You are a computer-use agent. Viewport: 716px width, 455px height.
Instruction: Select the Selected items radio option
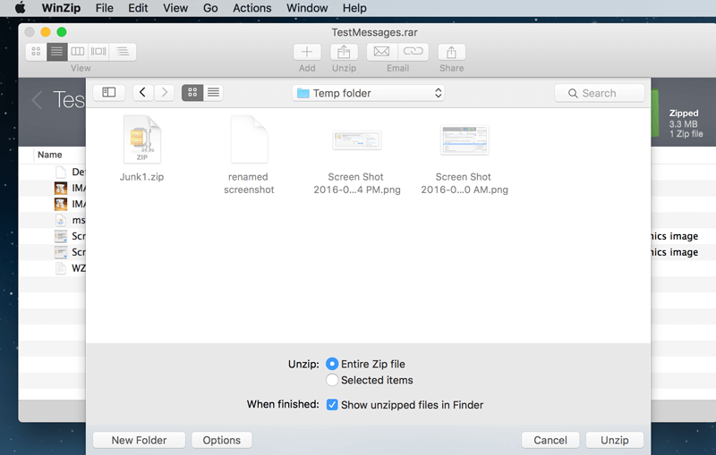tap(332, 380)
